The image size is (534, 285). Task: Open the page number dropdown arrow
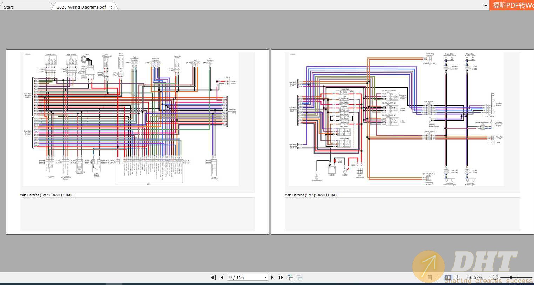(265, 277)
